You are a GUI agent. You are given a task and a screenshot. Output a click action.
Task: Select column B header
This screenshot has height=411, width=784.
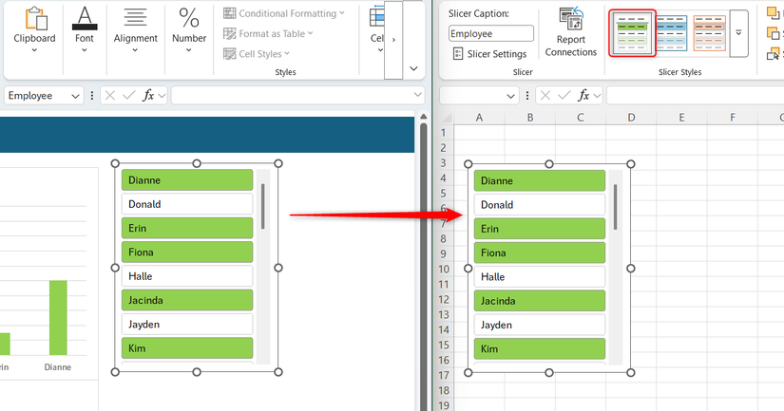coord(530,118)
